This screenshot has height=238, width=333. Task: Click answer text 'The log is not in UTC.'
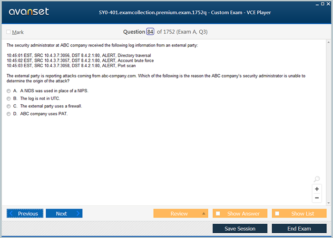40,99
